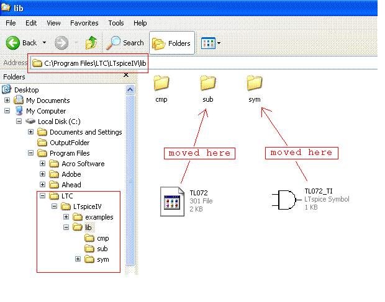
Task: Open the Edit menu
Action: coord(31,23)
